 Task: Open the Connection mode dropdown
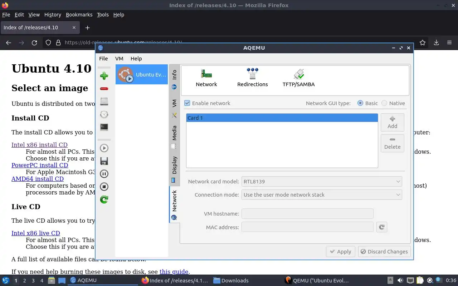point(322,194)
